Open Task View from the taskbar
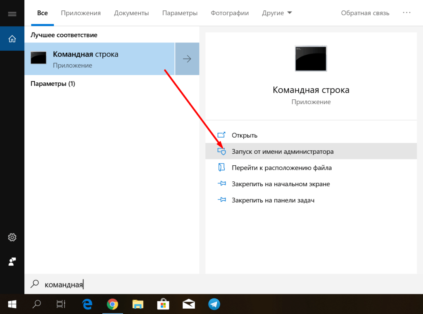 [x=60, y=304]
